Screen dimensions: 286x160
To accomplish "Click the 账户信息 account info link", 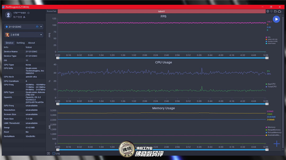I will (17, 17).
